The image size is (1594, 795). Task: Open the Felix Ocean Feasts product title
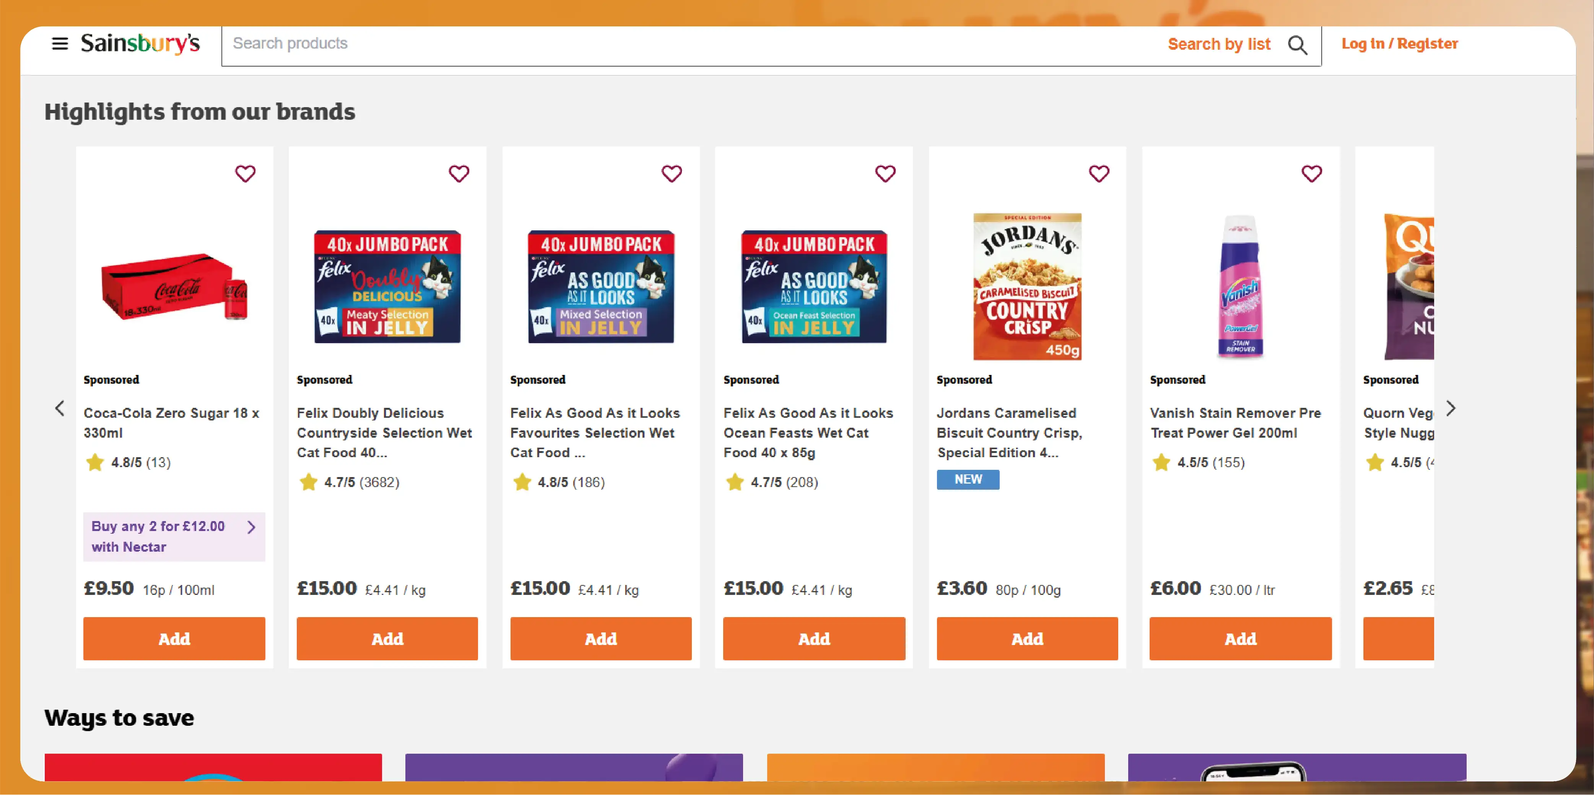[808, 432]
